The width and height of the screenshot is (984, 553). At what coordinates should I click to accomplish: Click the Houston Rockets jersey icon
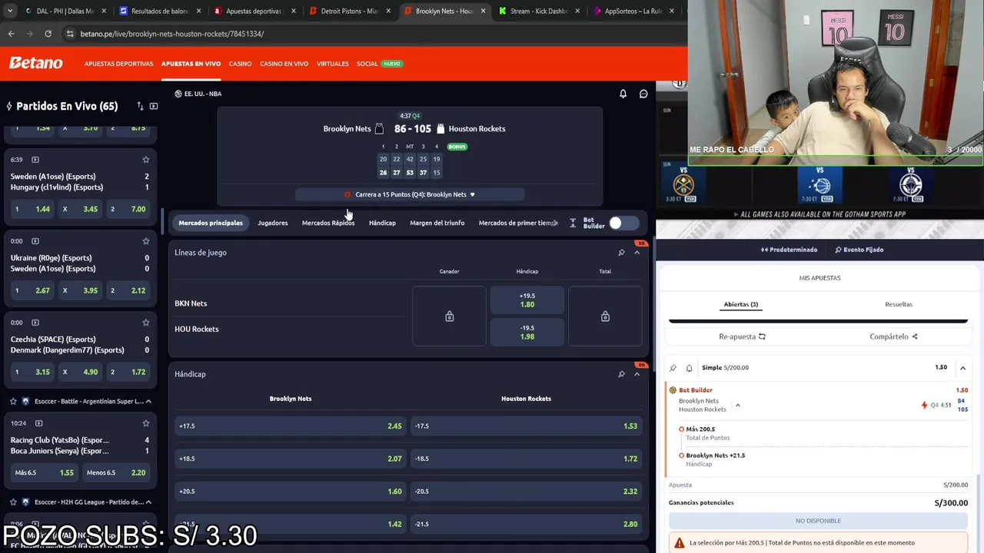[x=440, y=129]
